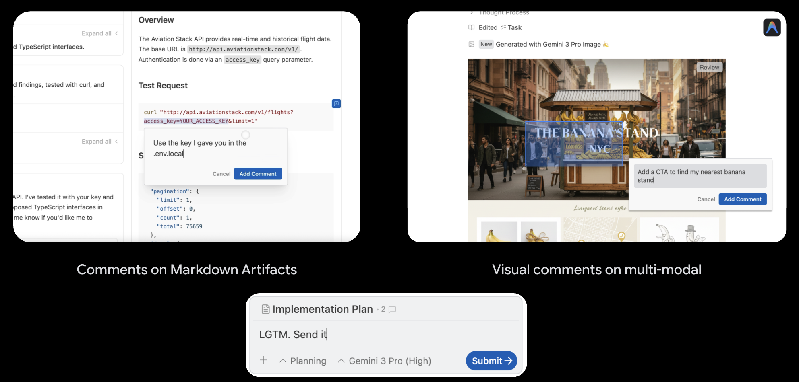Open the comment count indicator showing 2
Image resolution: width=799 pixels, height=382 pixels.
388,309
